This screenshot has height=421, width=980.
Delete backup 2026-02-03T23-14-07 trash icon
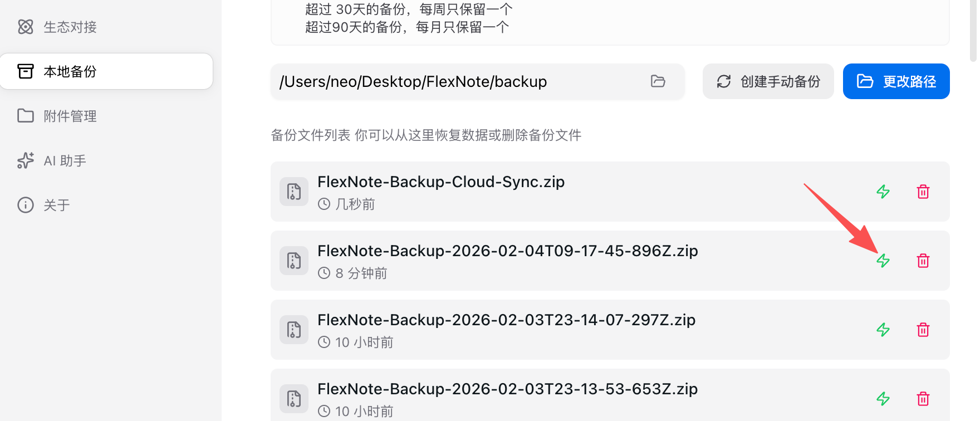923,330
